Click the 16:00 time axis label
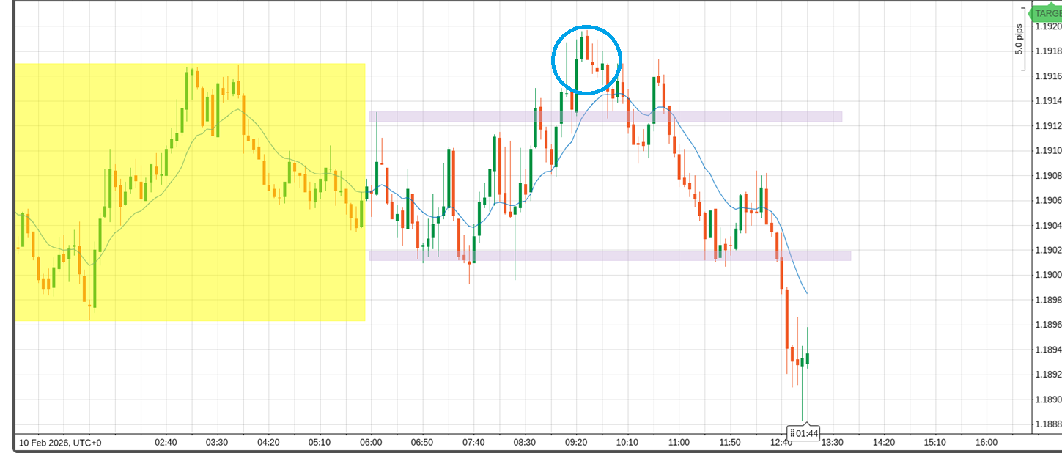This screenshot has width=1062, height=464. (987, 443)
